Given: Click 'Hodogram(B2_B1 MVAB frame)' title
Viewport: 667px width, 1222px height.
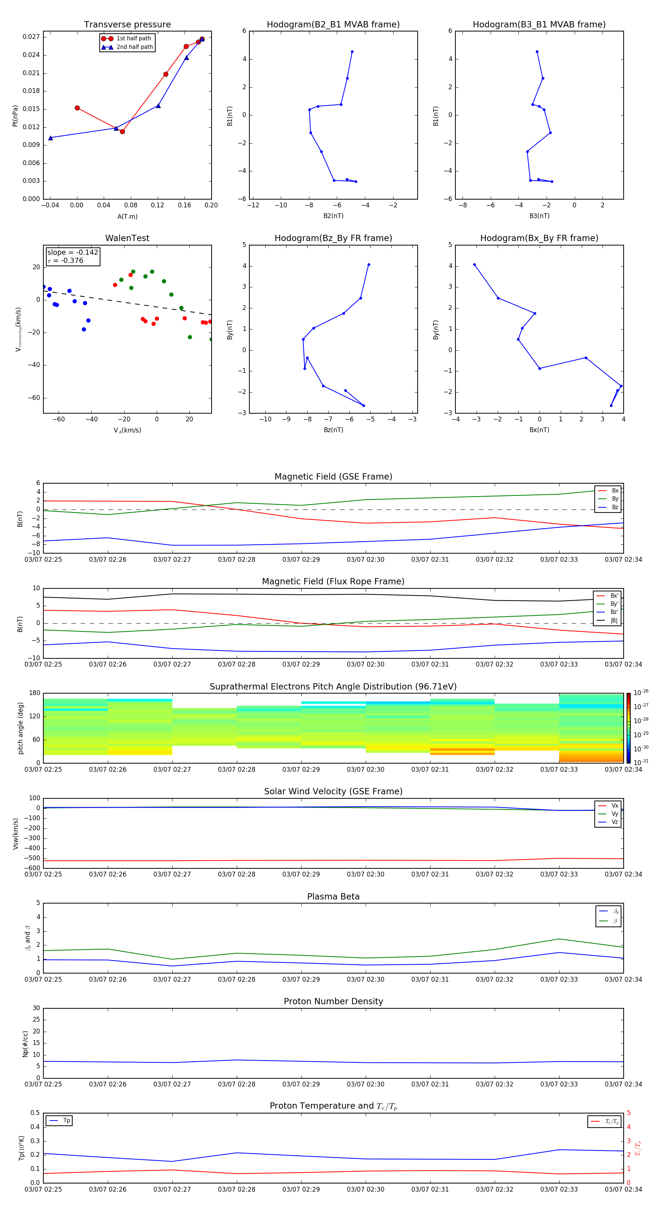Looking at the screenshot, I should 333,24.
